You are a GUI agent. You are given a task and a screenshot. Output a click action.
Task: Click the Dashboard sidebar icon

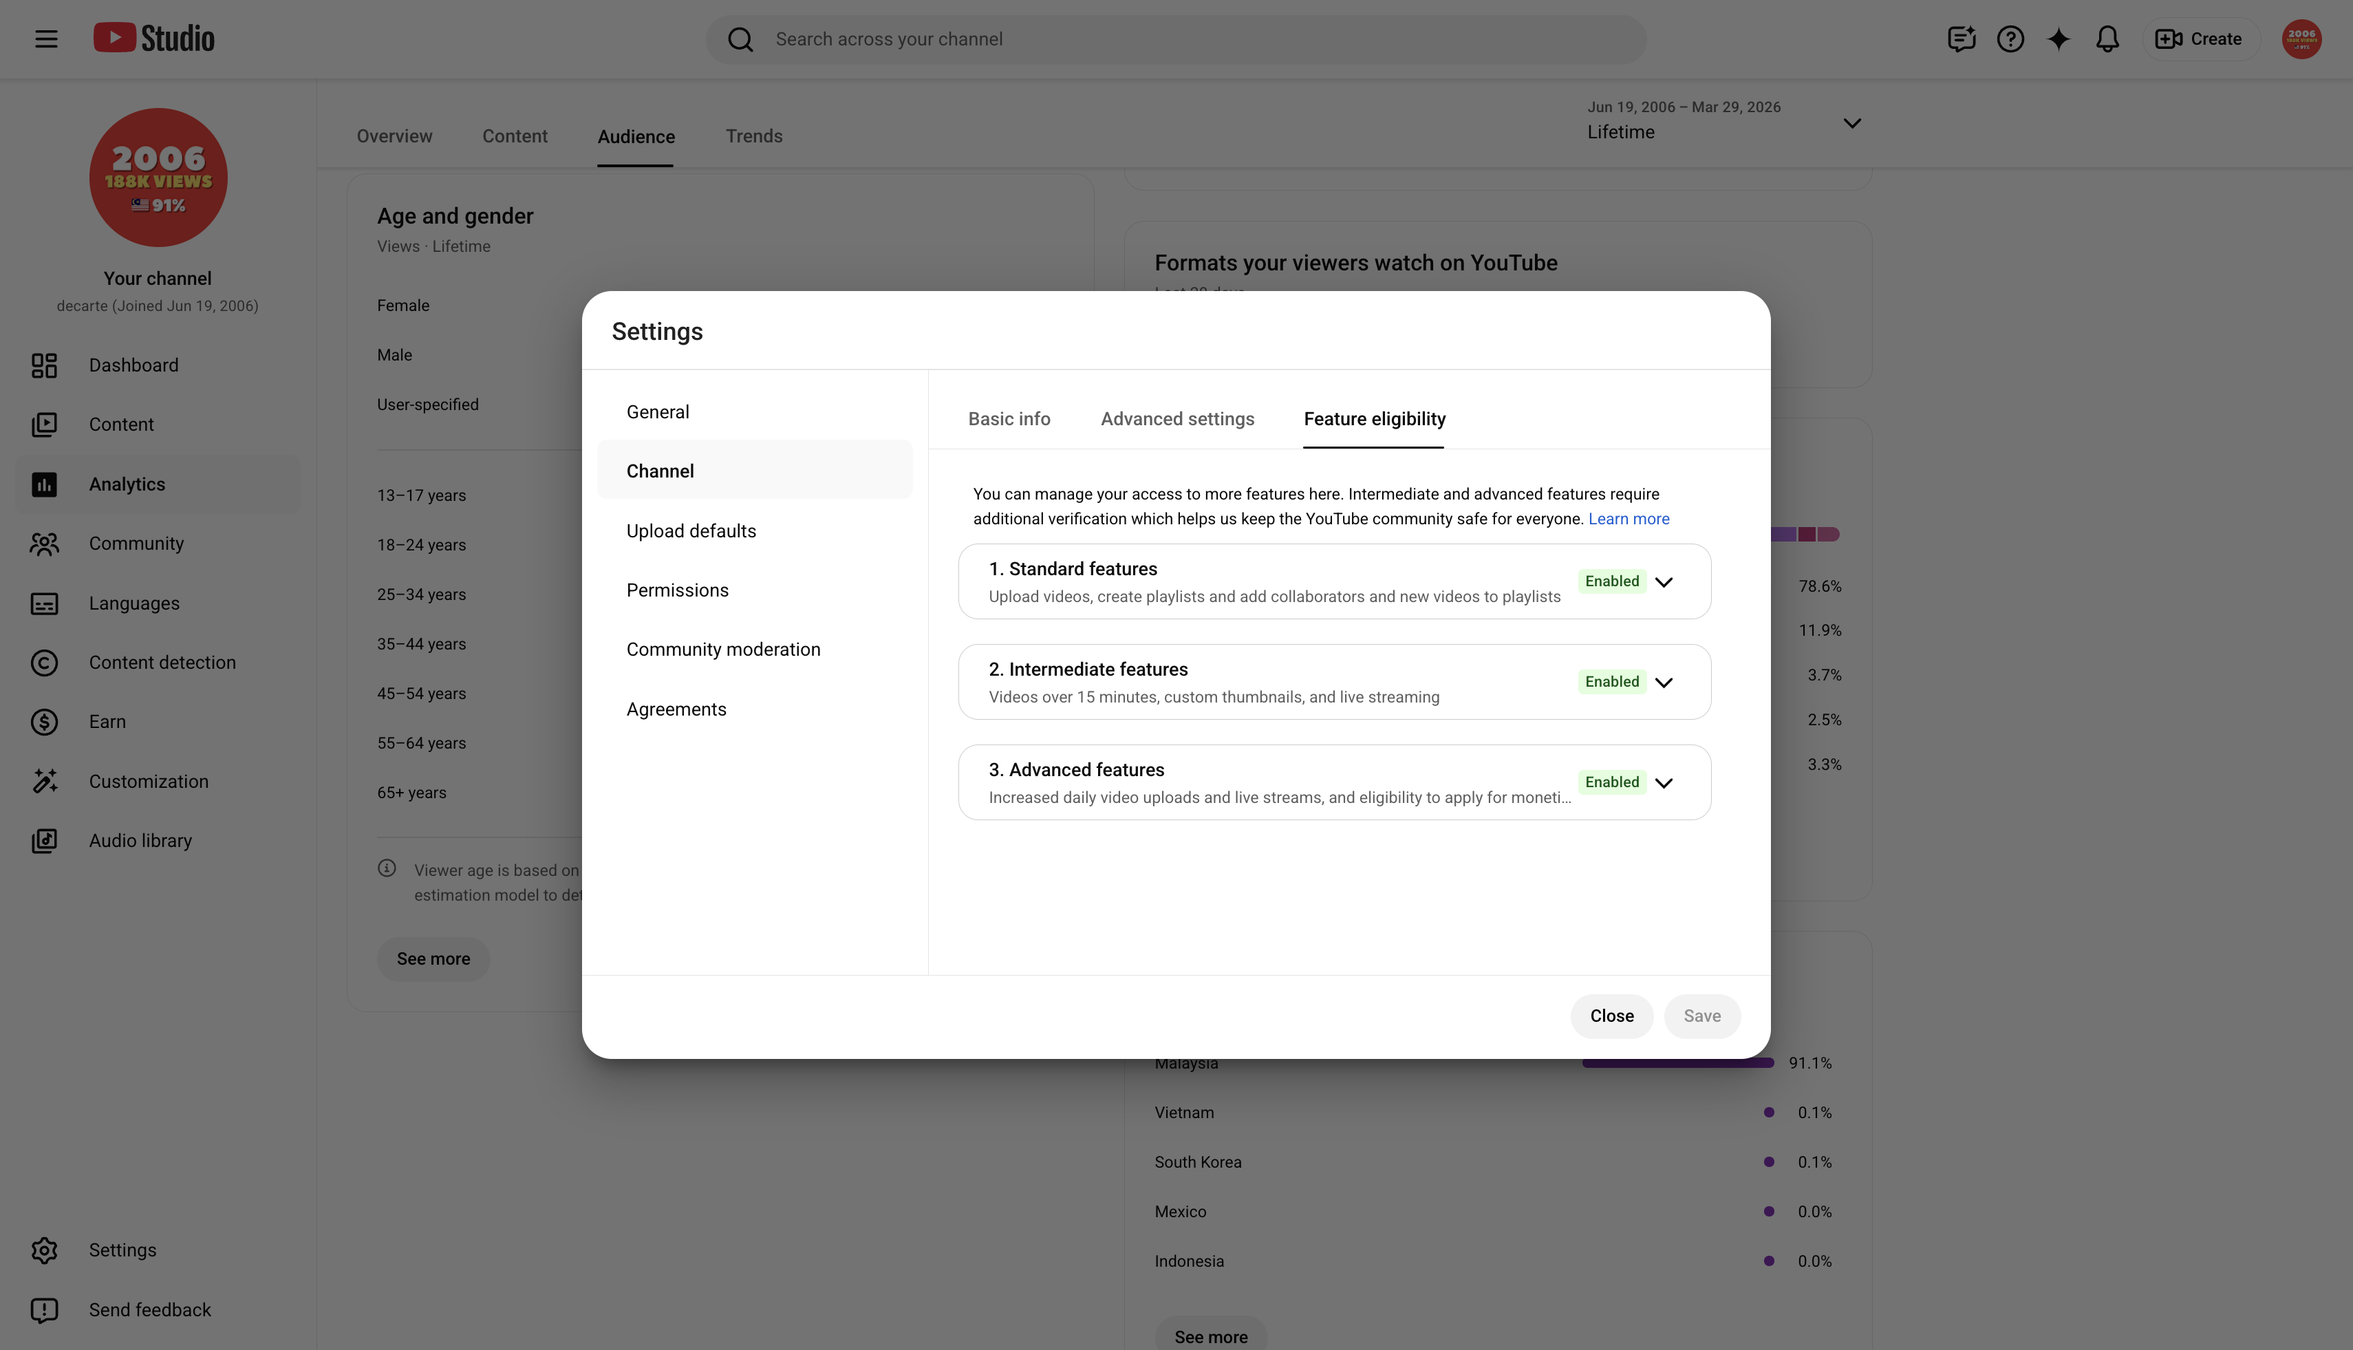point(45,365)
